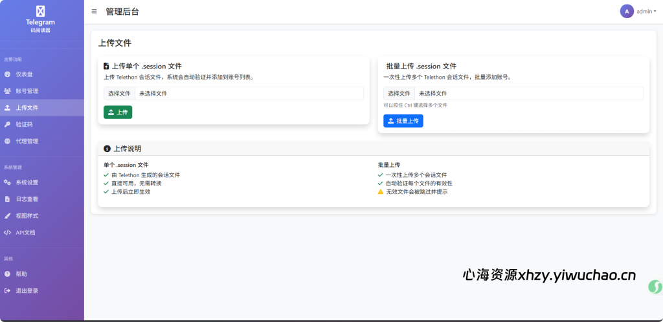Open 帮助 from the sidebar
The width and height of the screenshot is (663, 322).
coord(21,274)
